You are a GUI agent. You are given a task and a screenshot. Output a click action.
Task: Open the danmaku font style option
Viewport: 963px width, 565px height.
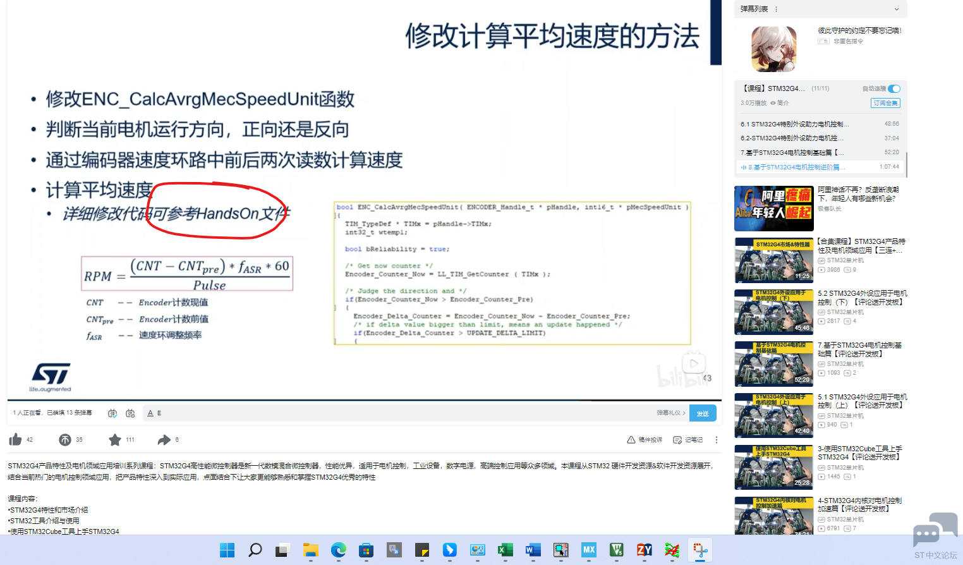[150, 413]
